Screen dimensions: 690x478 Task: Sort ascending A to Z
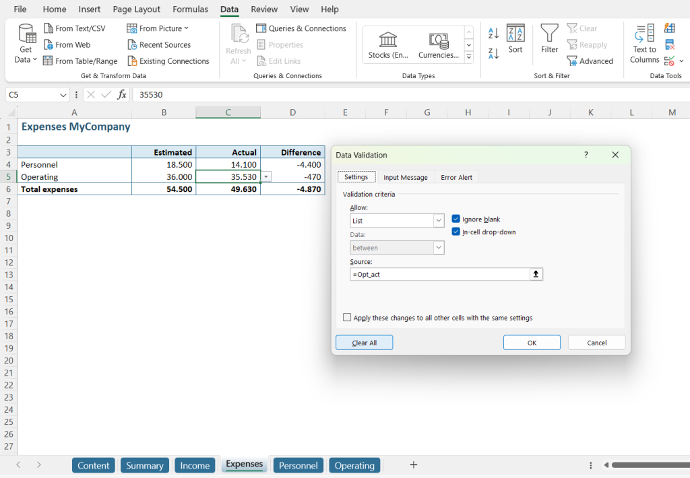[x=493, y=34]
